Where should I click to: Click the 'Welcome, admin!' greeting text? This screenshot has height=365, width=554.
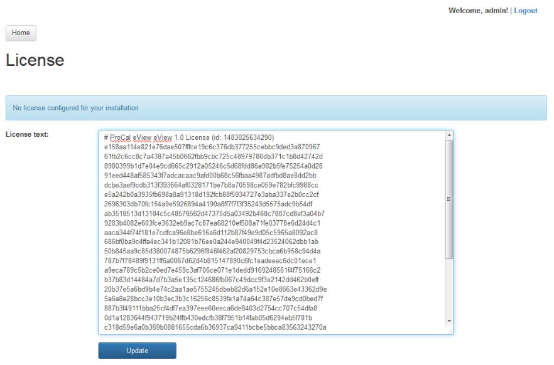478,11
